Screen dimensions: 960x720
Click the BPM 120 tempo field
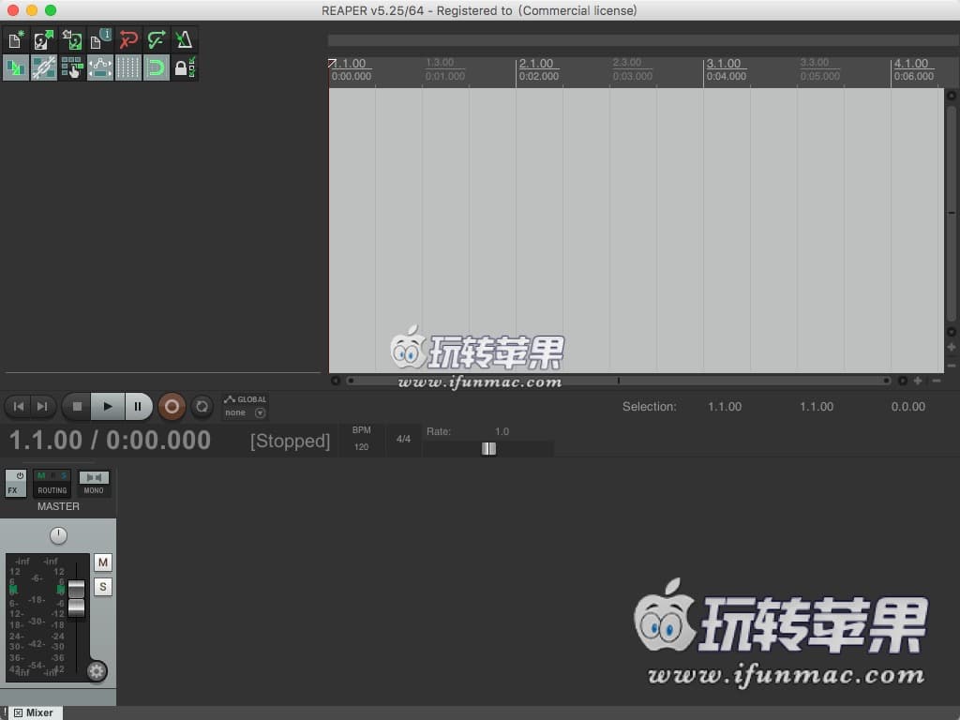[361, 439]
